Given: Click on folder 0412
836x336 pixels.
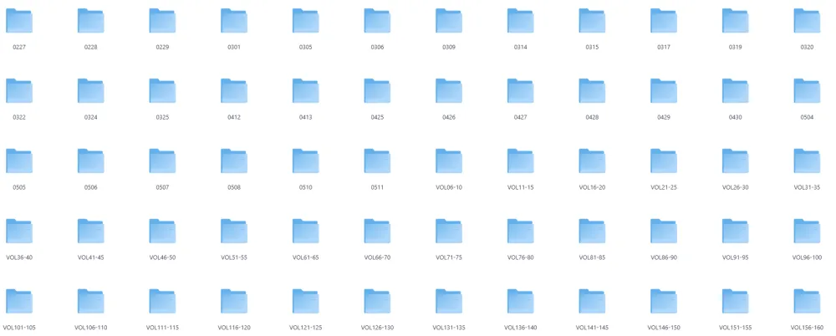Looking at the screenshot, I should pos(234,91).
